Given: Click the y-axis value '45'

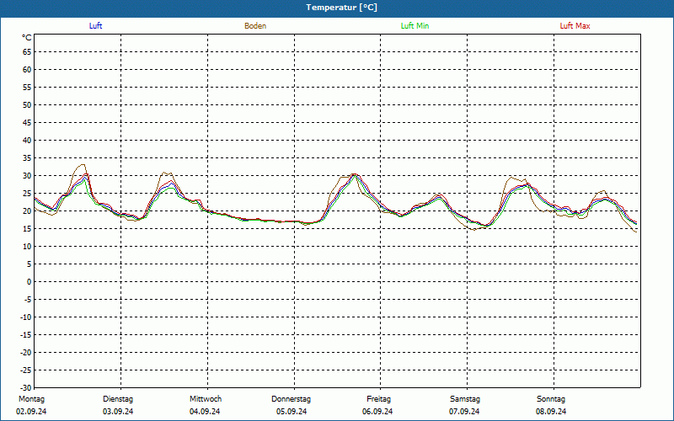Looking at the screenshot, I should (27, 123).
